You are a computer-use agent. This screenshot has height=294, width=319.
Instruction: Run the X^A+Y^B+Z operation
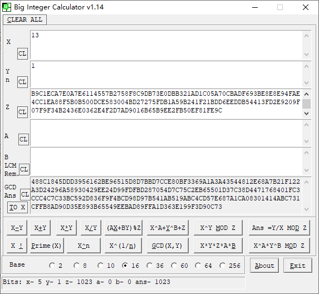[x=168, y=228]
